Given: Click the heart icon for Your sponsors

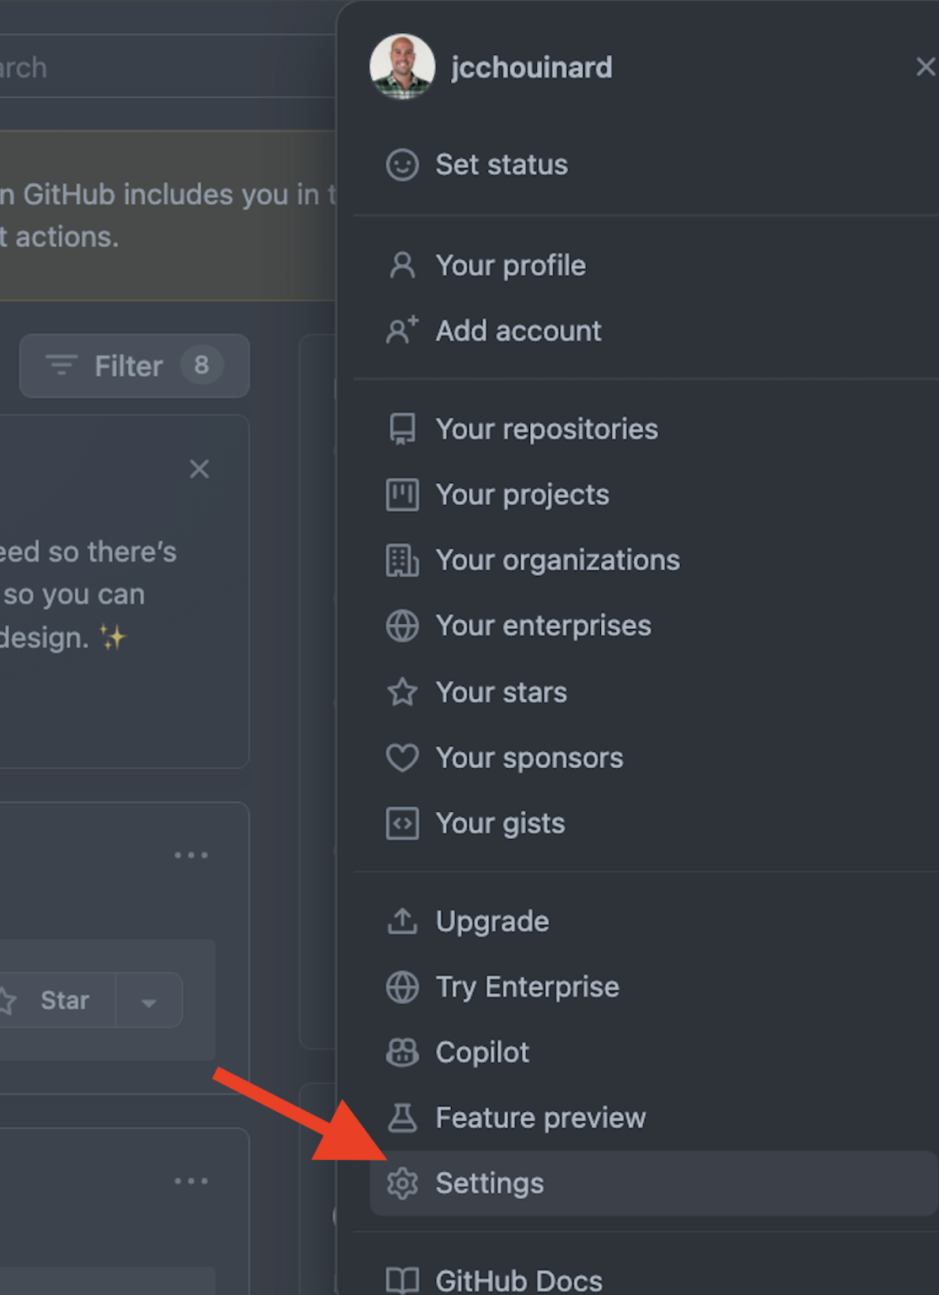Looking at the screenshot, I should [403, 758].
